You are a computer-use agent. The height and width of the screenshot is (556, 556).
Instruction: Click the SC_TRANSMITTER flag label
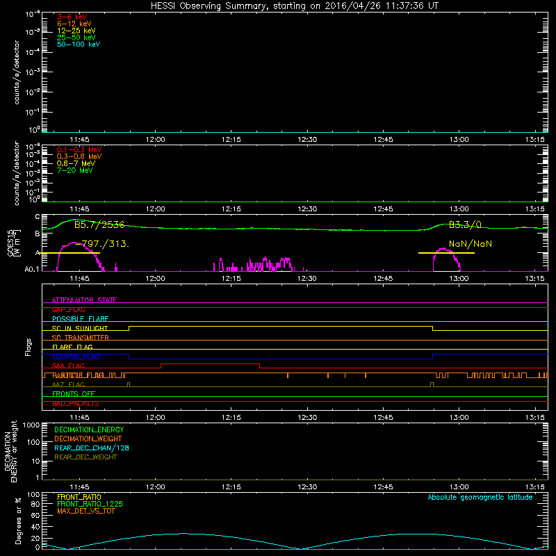coord(80,338)
